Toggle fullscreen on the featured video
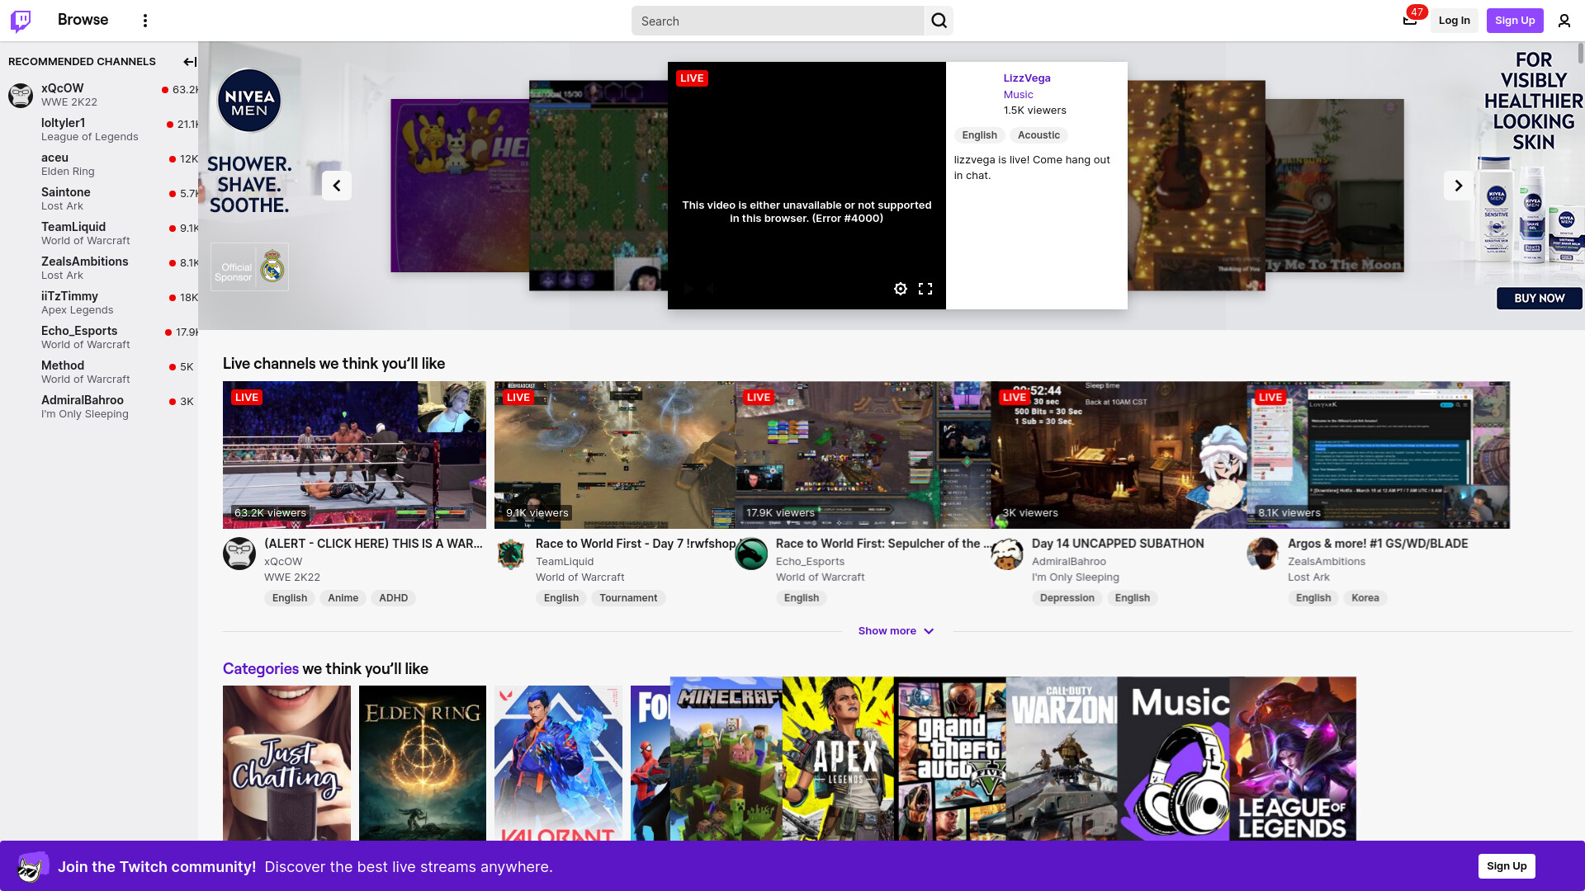This screenshot has width=1585, height=891. [x=925, y=289]
